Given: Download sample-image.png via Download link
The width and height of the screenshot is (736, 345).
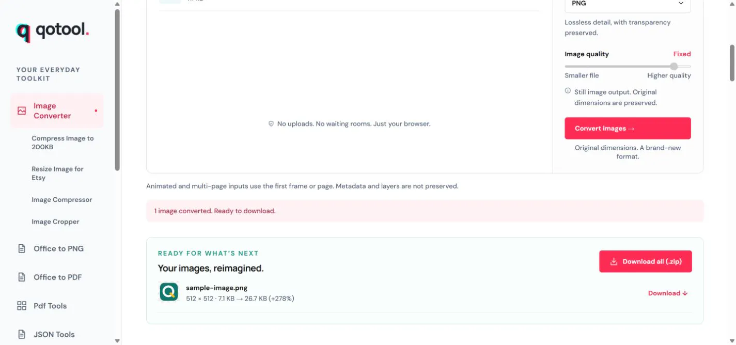Looking at the screenshot, I should pos(668,293).
